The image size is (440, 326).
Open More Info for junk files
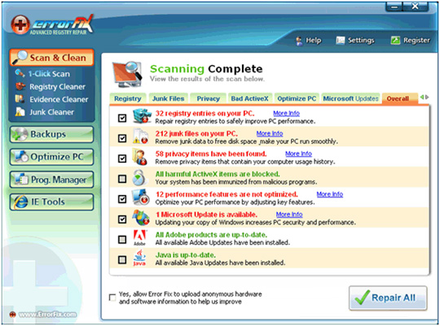[x=270, y=133]
